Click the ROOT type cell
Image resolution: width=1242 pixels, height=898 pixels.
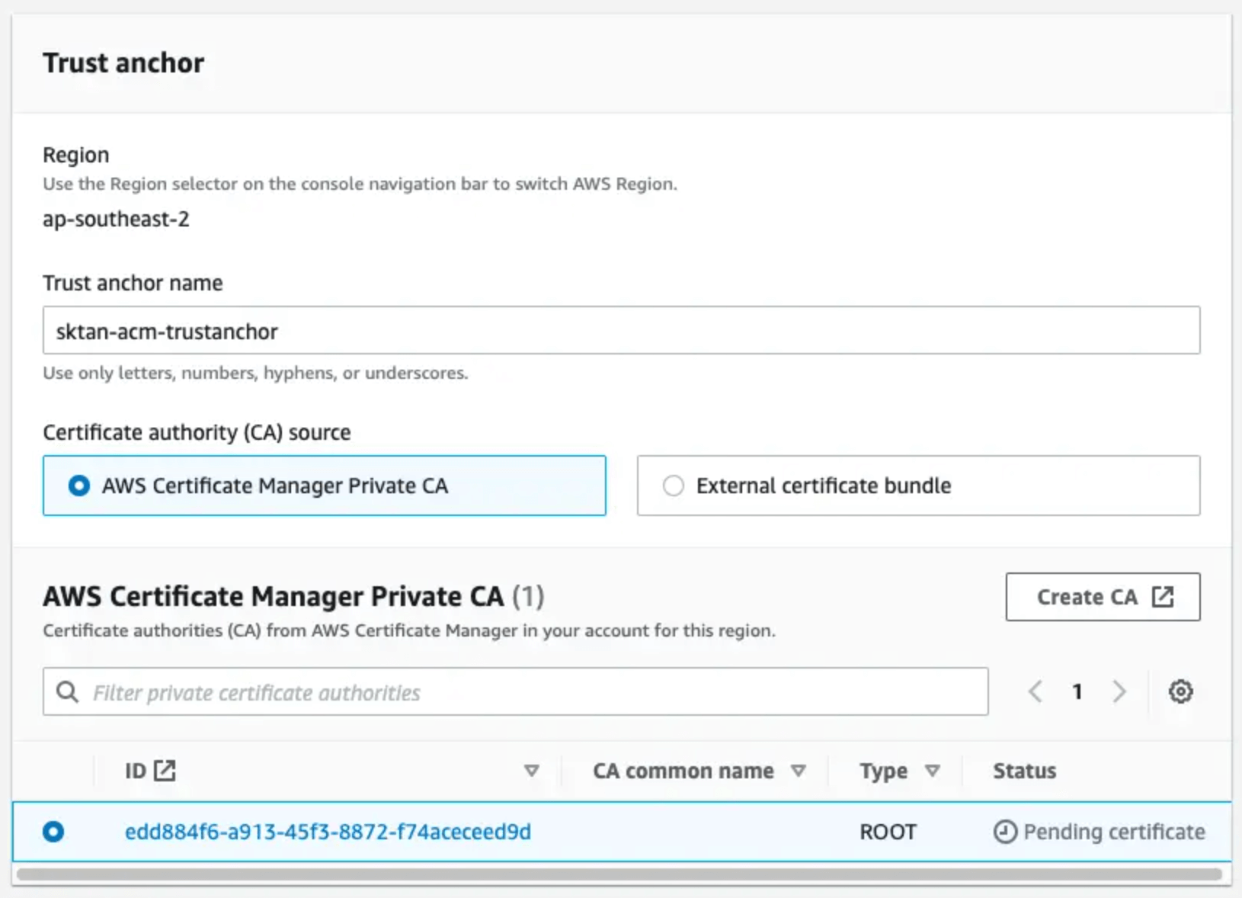pos(888,832)
